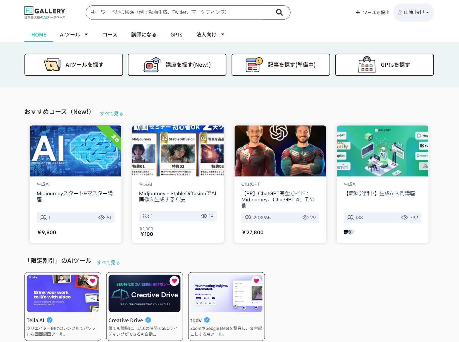This screenshot has height=342, width=459.
Task: Click すべて見る beside 「限定割引」のAIツール
Action: [108, 262]
